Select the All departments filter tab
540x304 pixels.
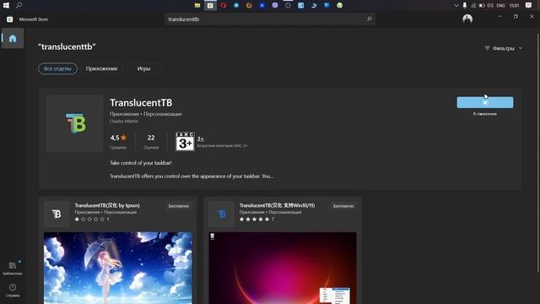click(57, 68)
